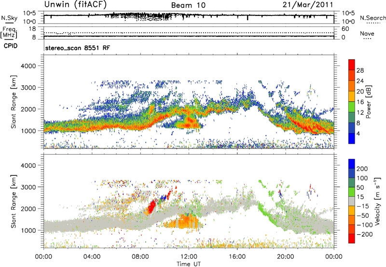Click the 'Unwin (fitACF)' title text
Screen dimensions: 386x267
click(x=75, y=4)
